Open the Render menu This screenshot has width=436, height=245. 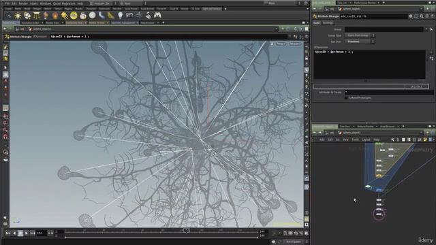pos(23,3)
